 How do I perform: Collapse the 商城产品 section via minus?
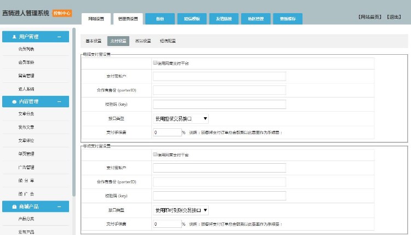(x=59, y=207)
